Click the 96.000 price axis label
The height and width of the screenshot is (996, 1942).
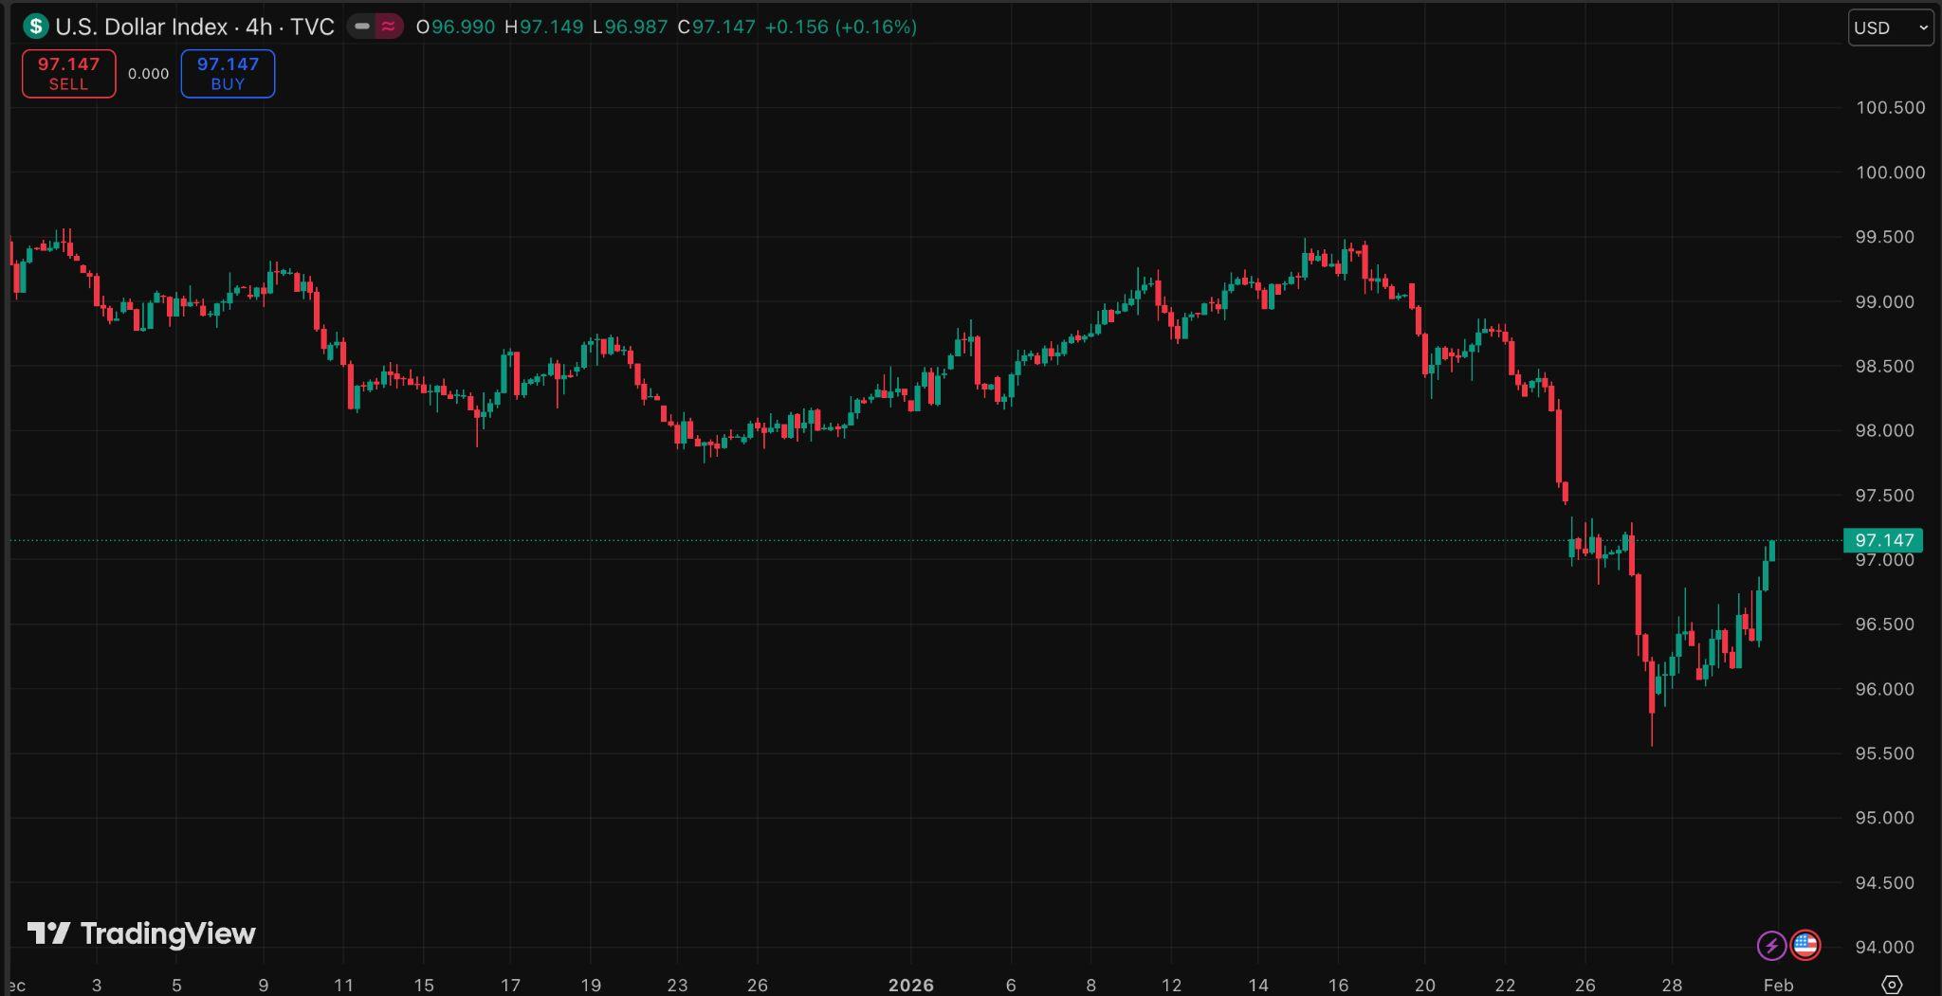click(1884, 689)
